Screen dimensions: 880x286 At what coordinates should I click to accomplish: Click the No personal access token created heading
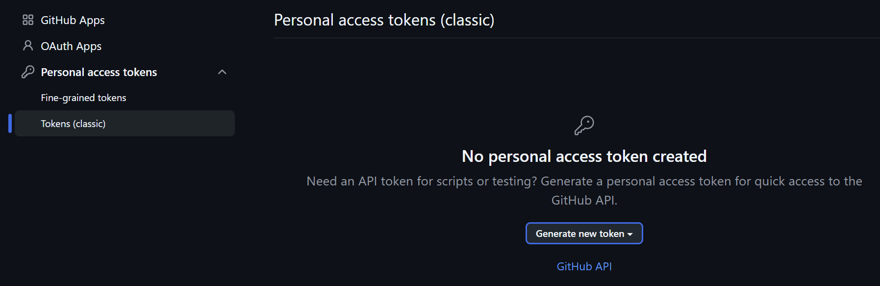[584, 156]
